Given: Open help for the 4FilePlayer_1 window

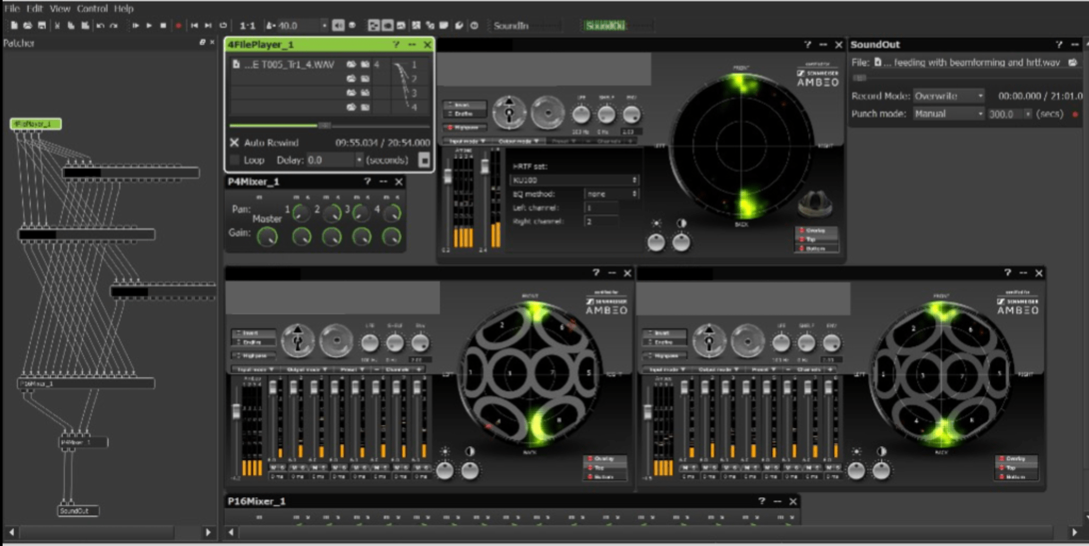Looking at the screenshot, I should [x=396, y=44].
